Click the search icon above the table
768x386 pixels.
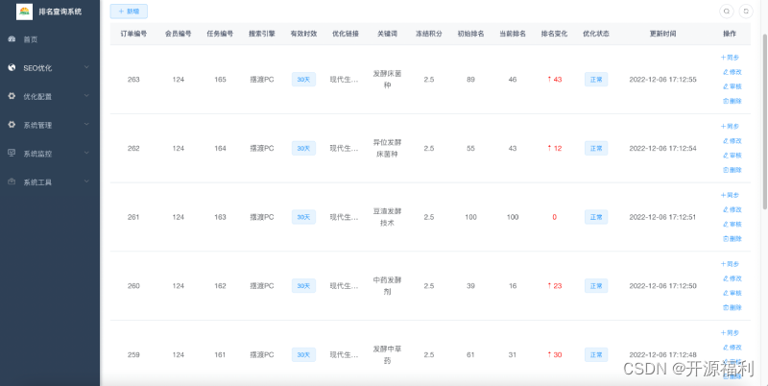click(727, 12)
